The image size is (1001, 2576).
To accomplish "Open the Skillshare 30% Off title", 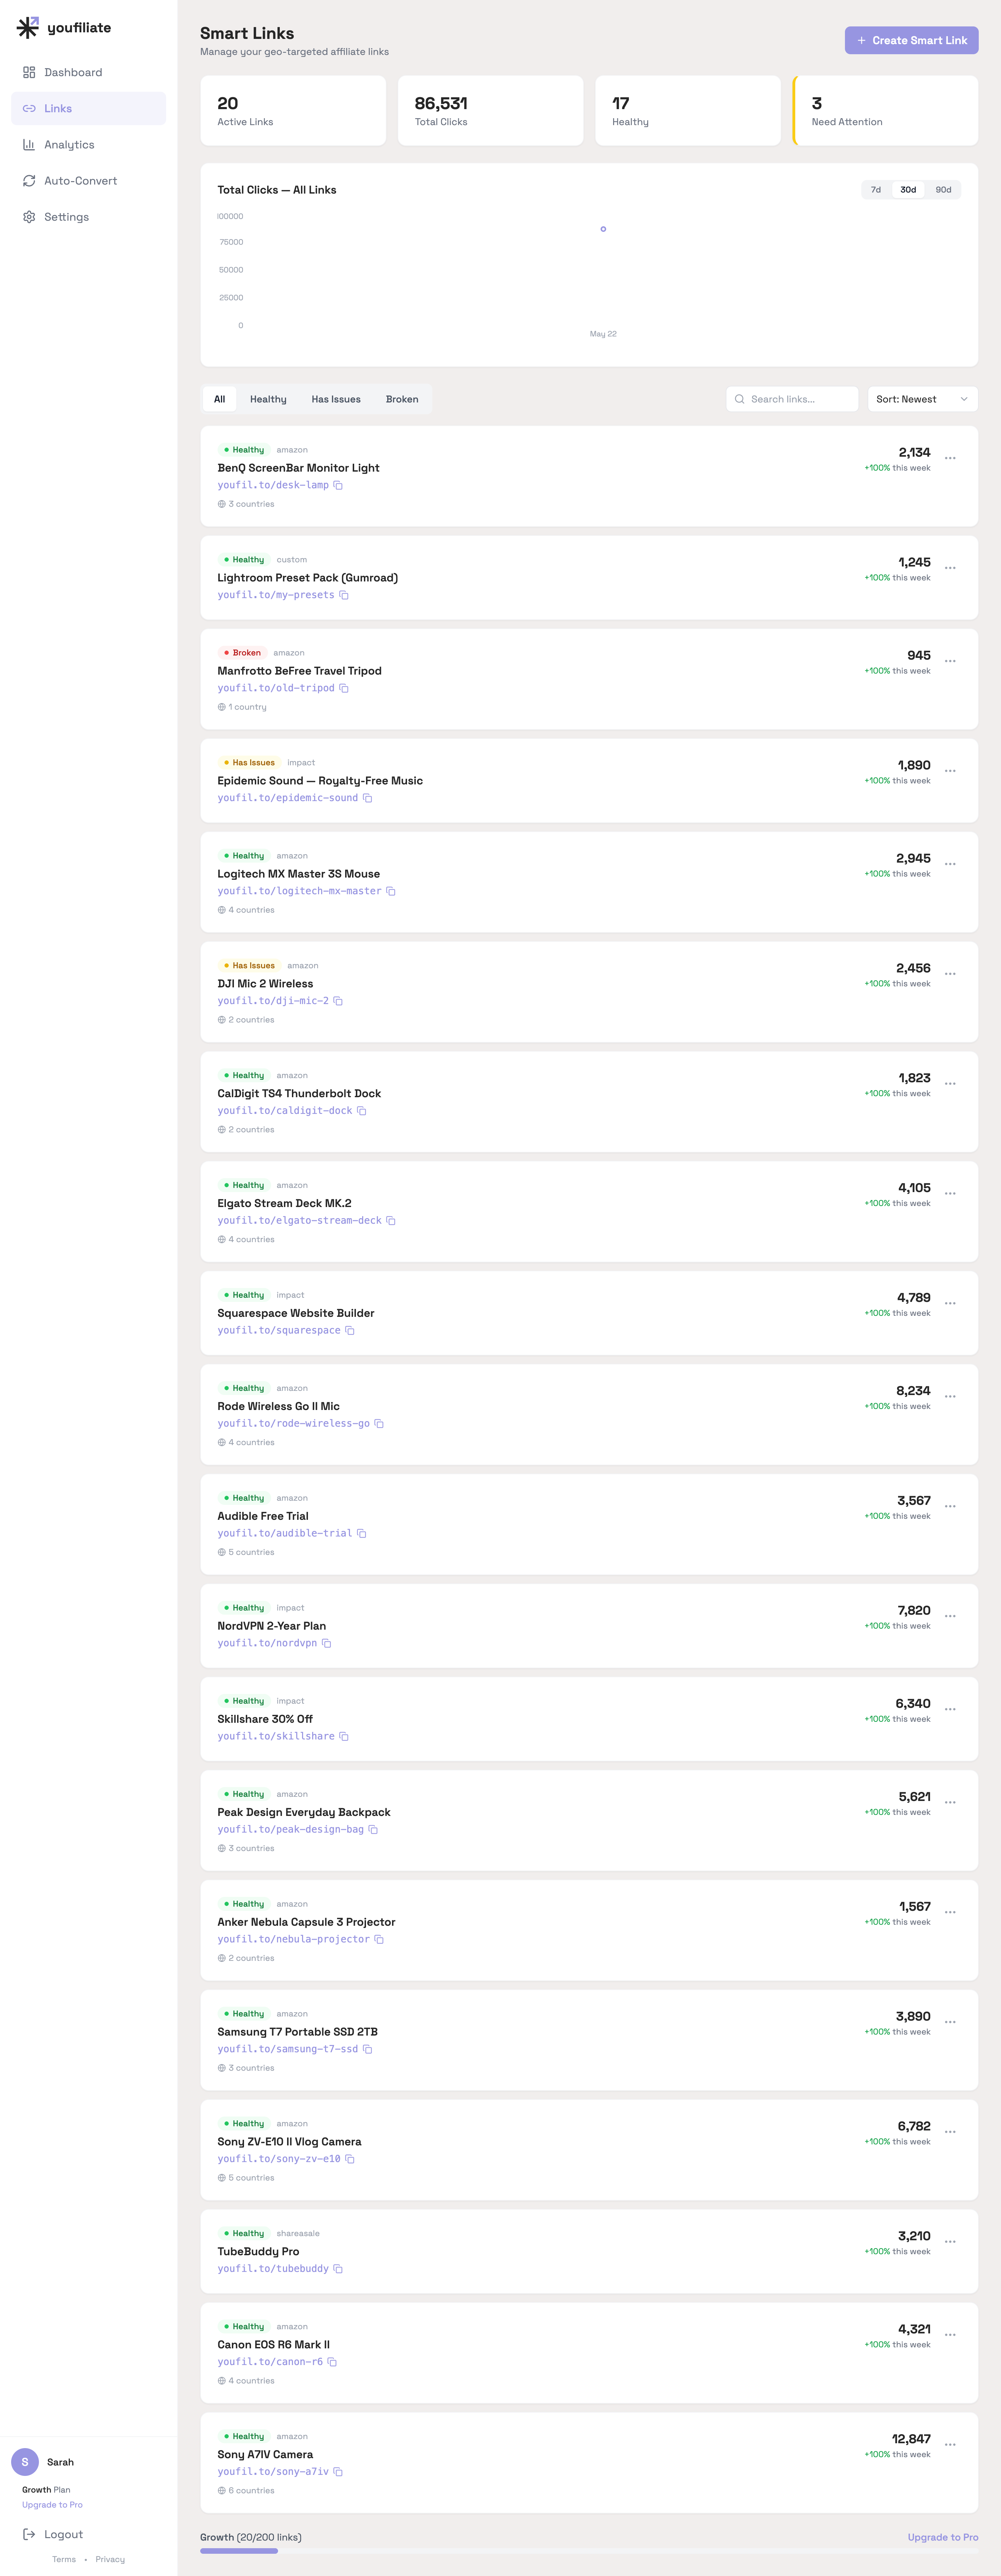I will click(265, 1719).
